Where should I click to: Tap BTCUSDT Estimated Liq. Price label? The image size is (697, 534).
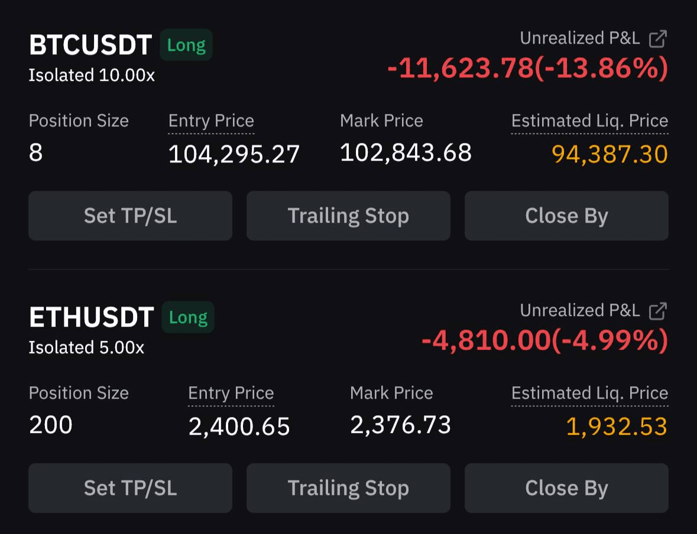click(x=590, y=121)
